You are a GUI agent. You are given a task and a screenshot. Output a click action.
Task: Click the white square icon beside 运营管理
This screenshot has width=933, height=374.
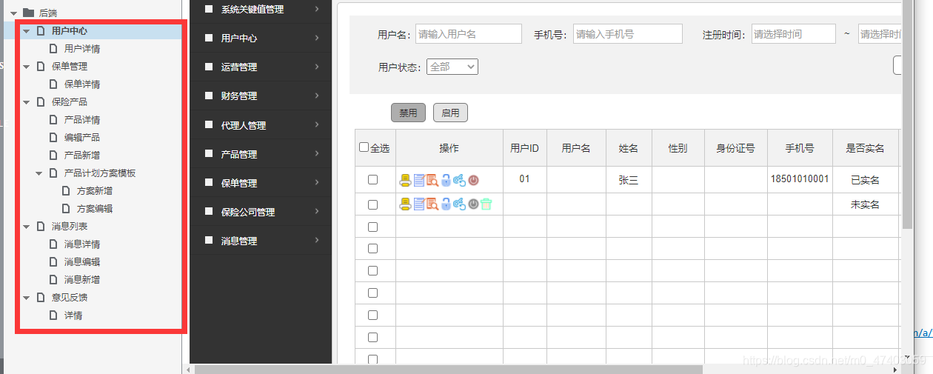(x=209, y=67)
